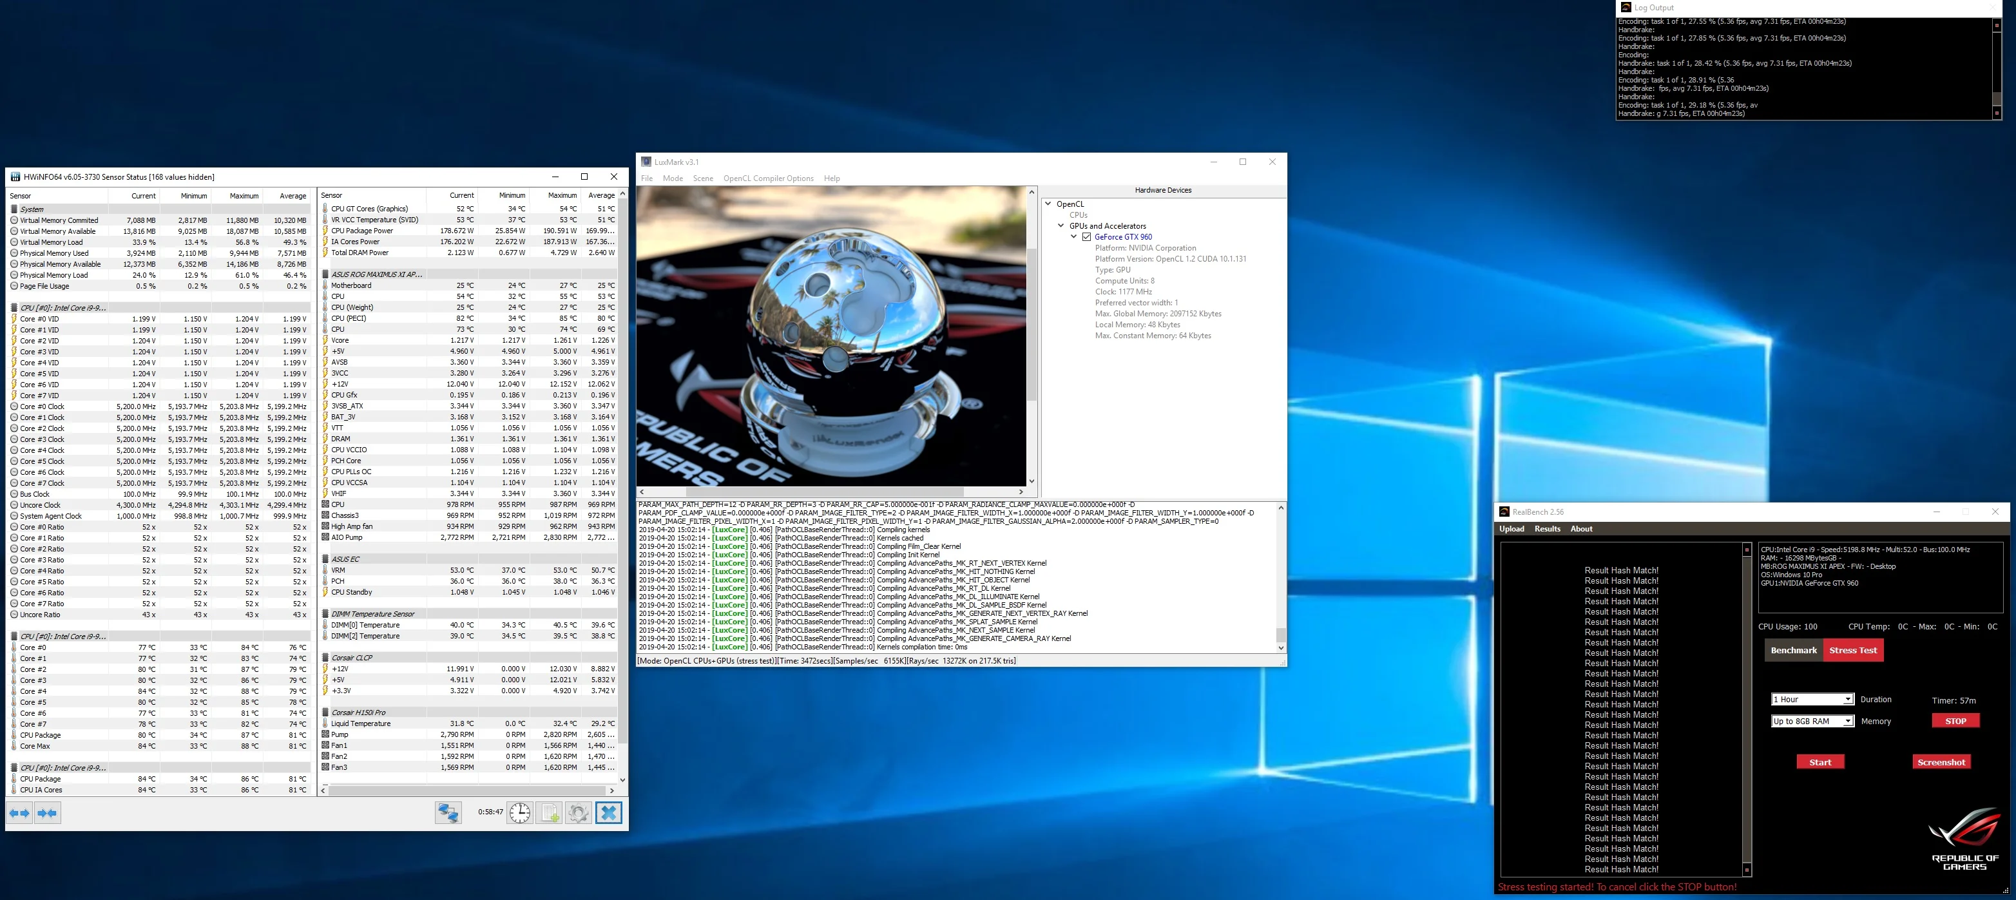This screenshot has width=2016, height=900.
Task: Open OpenCL Compiler Options menu
Action: tap(768, 178)
